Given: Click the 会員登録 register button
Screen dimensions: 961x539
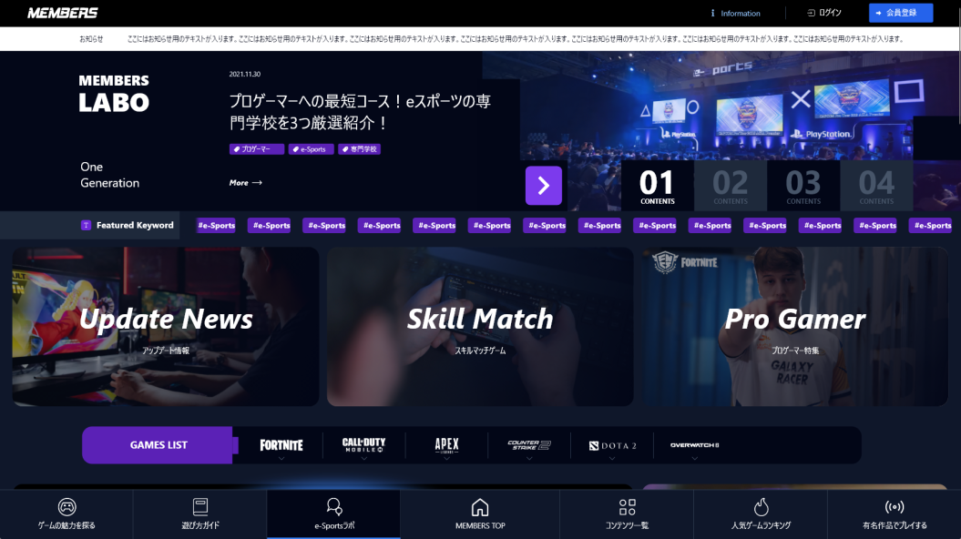Looking at the screenshot, I should tap(901, 13).
